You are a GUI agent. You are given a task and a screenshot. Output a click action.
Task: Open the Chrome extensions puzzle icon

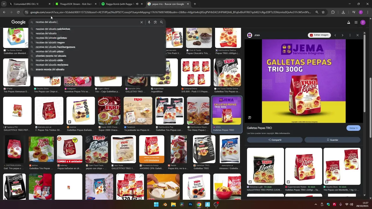333,12
